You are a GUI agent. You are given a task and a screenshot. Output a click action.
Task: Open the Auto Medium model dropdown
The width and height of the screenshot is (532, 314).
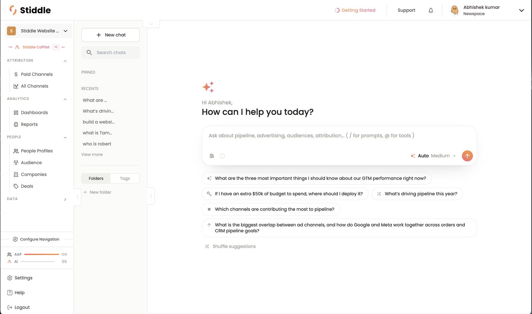434,156
